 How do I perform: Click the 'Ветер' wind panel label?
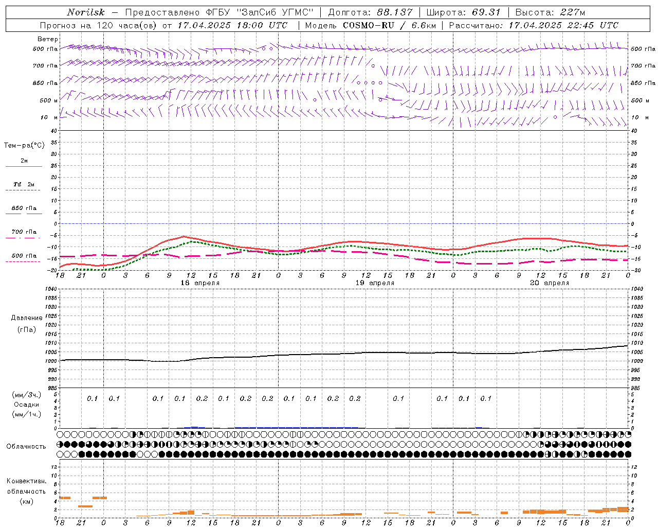[47, 39]
